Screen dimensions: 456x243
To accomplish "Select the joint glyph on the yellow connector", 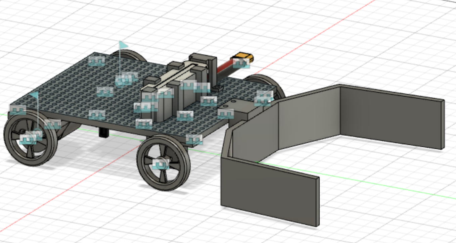I will coord(242,63).
